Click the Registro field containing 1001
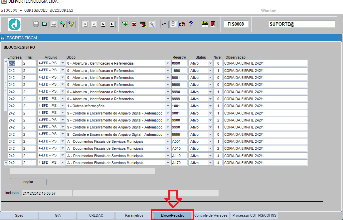The width and height of the screenshot is (343, 220). pyautogui.click(x=179, y=106)
